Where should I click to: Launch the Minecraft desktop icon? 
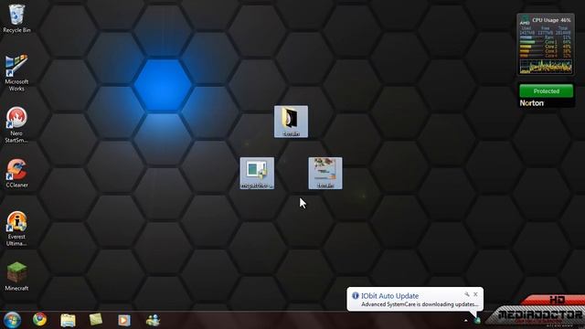pos(16,276)
